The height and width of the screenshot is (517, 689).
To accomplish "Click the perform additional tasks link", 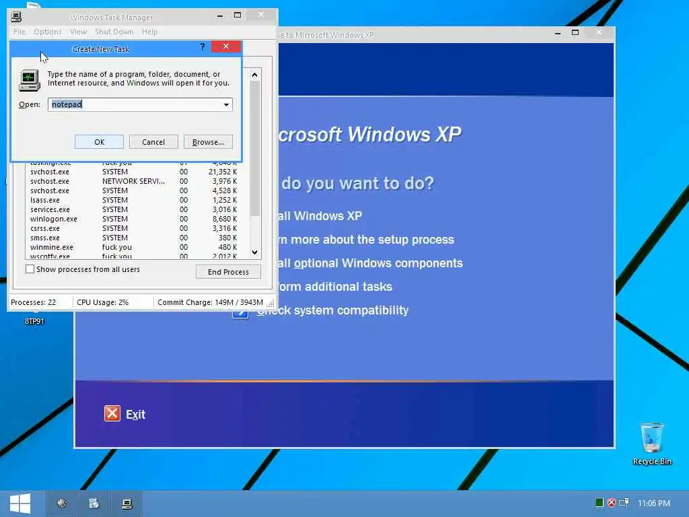I will tap(335, 287).
